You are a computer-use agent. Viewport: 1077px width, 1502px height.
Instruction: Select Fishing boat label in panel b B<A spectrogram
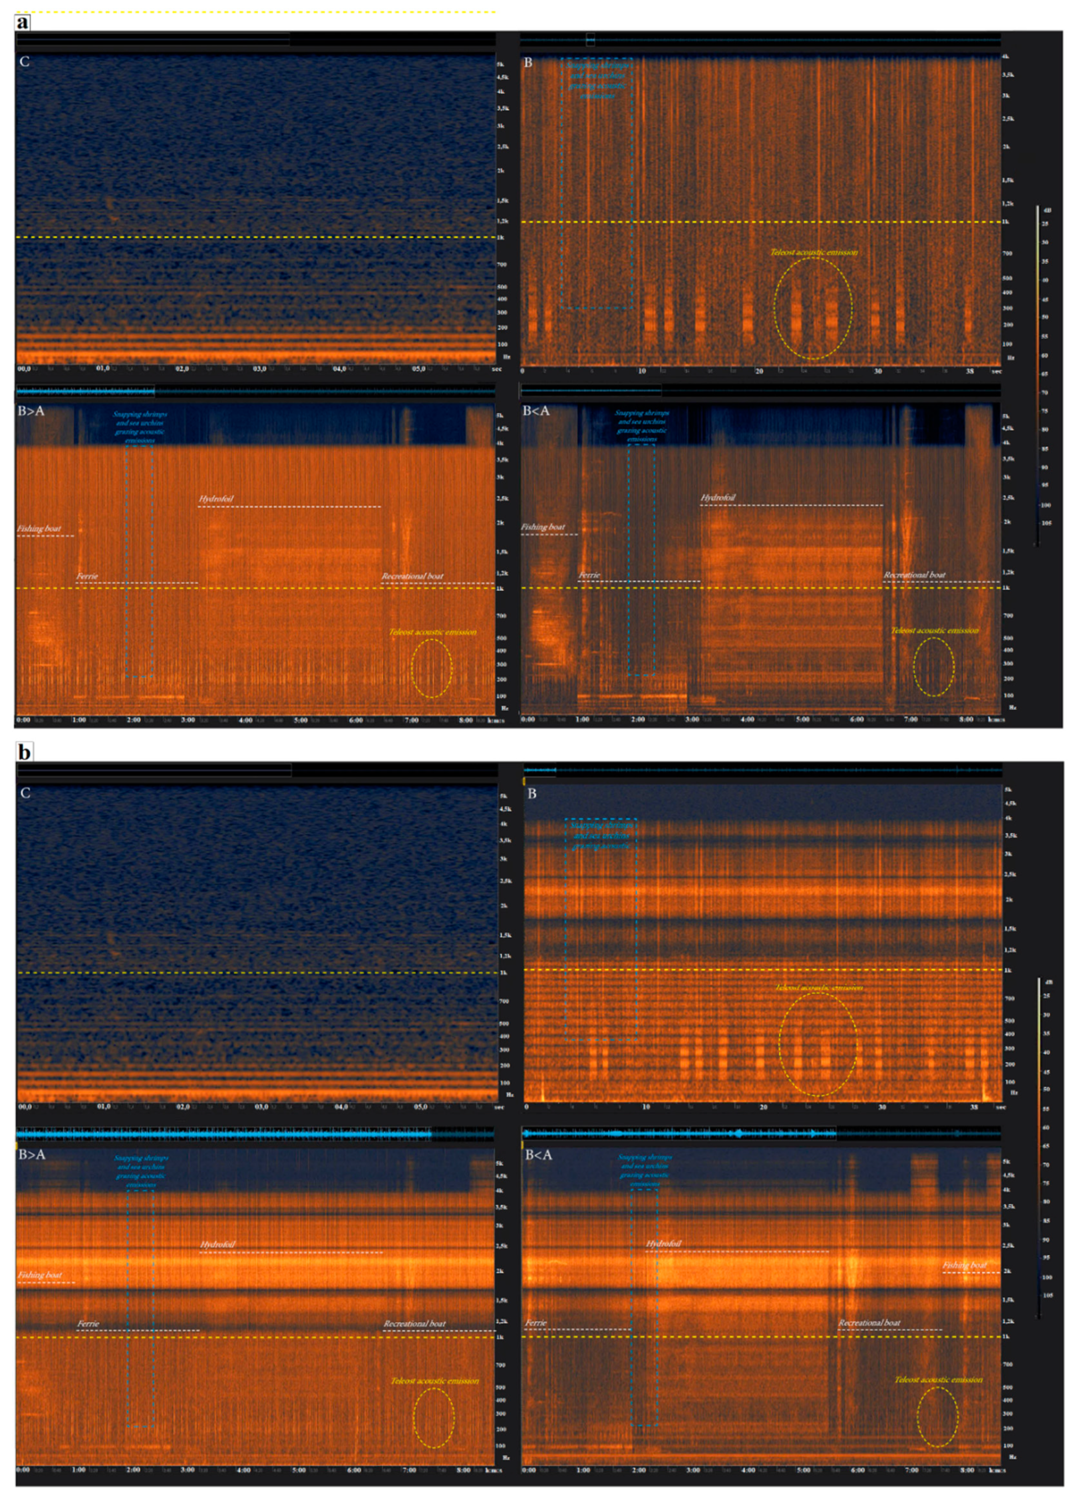click(964, 1265)
